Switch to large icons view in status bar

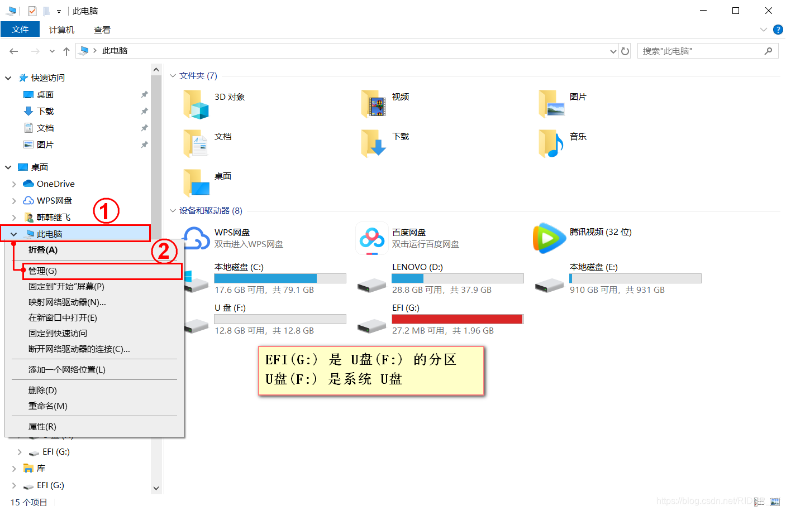pyautogui.click(x=775, y=502)
